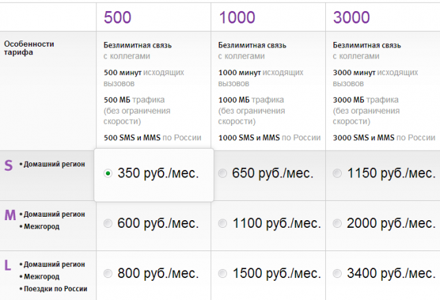Click the 3000 column header
The width and height of the screenshot is (440, 300).
click(x=351, y=17)
